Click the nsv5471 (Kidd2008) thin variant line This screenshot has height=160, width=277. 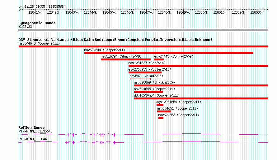point(140,79)
